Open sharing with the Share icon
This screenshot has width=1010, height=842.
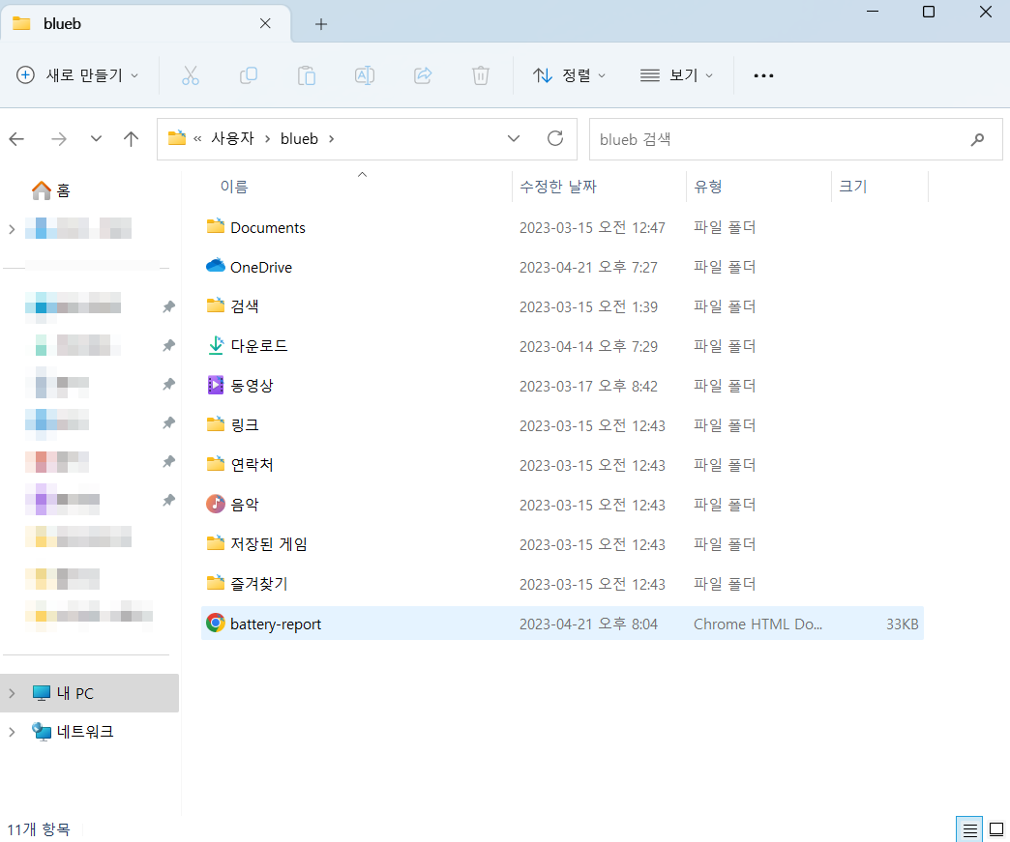pyautogui.click(x=423, y=74)
